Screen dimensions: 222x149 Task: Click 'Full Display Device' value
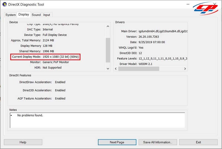55,35
